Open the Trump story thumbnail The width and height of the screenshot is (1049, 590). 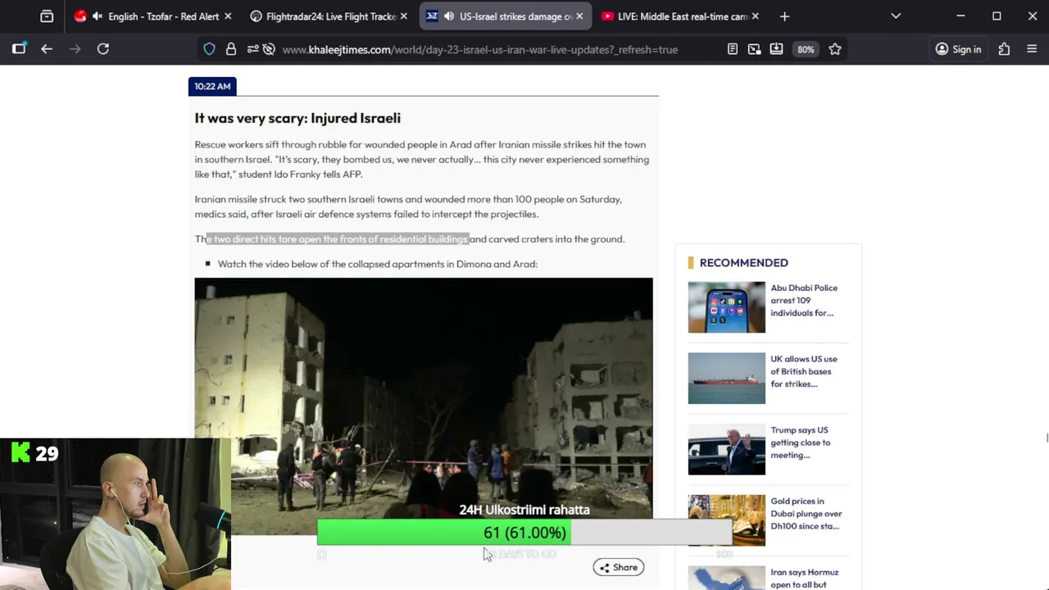726,449
